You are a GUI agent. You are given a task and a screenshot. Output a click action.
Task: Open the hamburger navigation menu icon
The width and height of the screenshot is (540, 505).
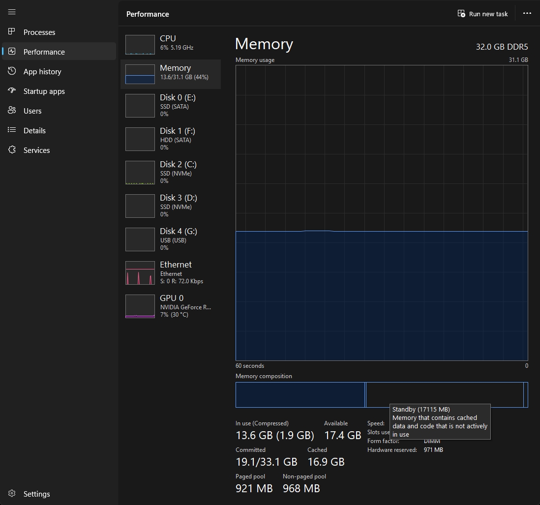click(12, 12)
